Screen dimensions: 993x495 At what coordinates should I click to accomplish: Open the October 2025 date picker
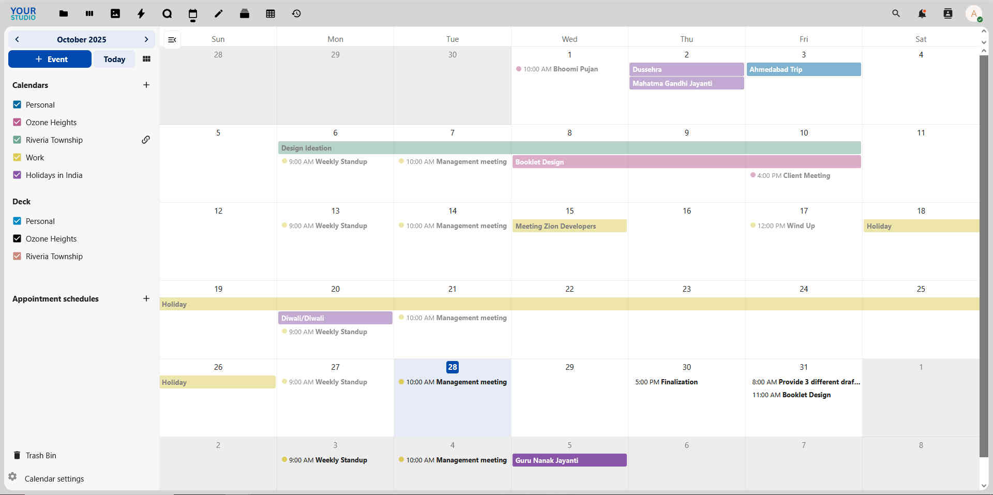(x=82, y=39)
